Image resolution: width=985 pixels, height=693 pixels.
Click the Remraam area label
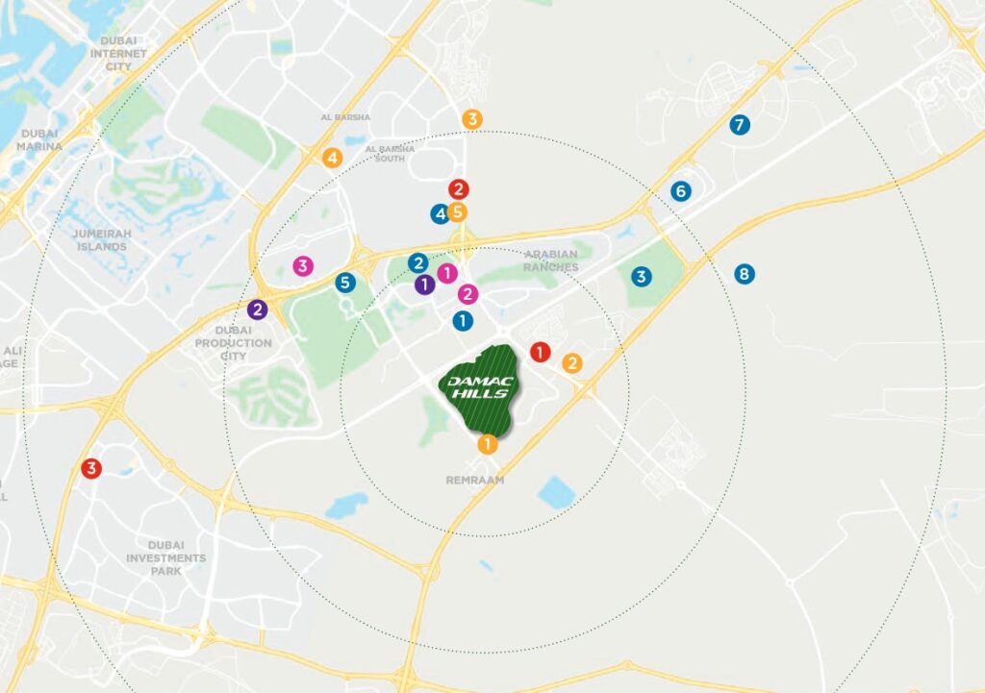pyautogui.click(x=475, y=481)
